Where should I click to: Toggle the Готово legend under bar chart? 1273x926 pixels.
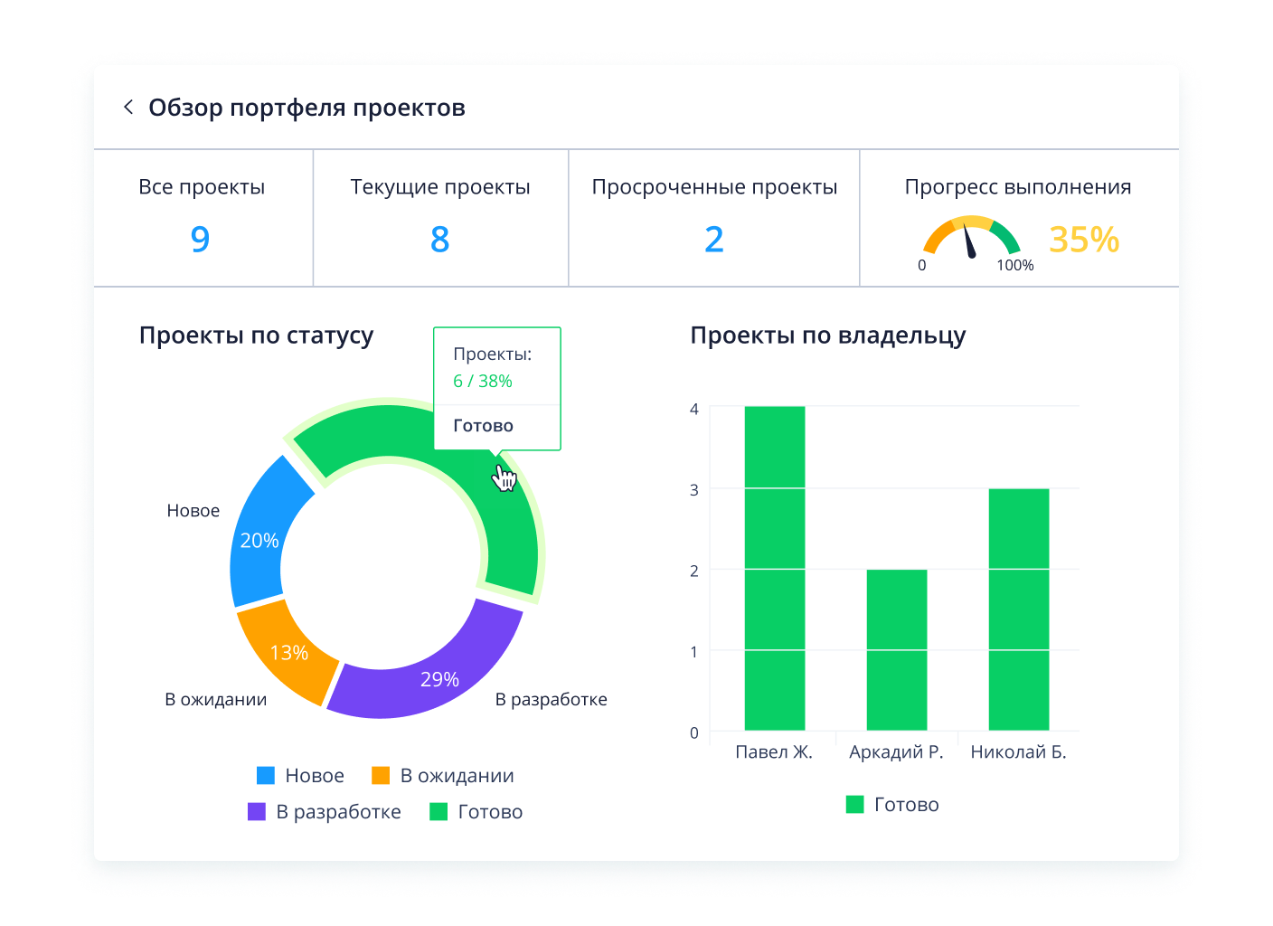click(x=892, y=804)
